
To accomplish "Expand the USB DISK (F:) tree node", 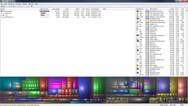I will (1, 17).
